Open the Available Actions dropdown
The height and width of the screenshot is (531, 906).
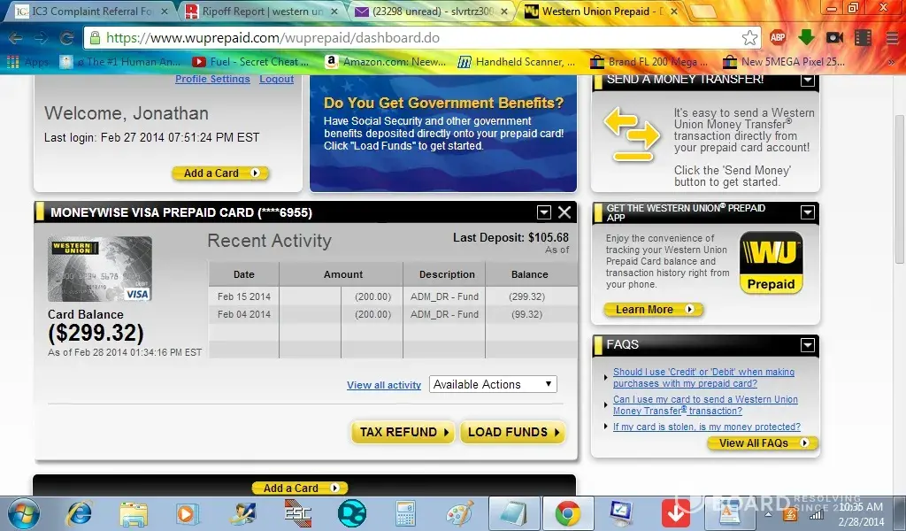493,384
